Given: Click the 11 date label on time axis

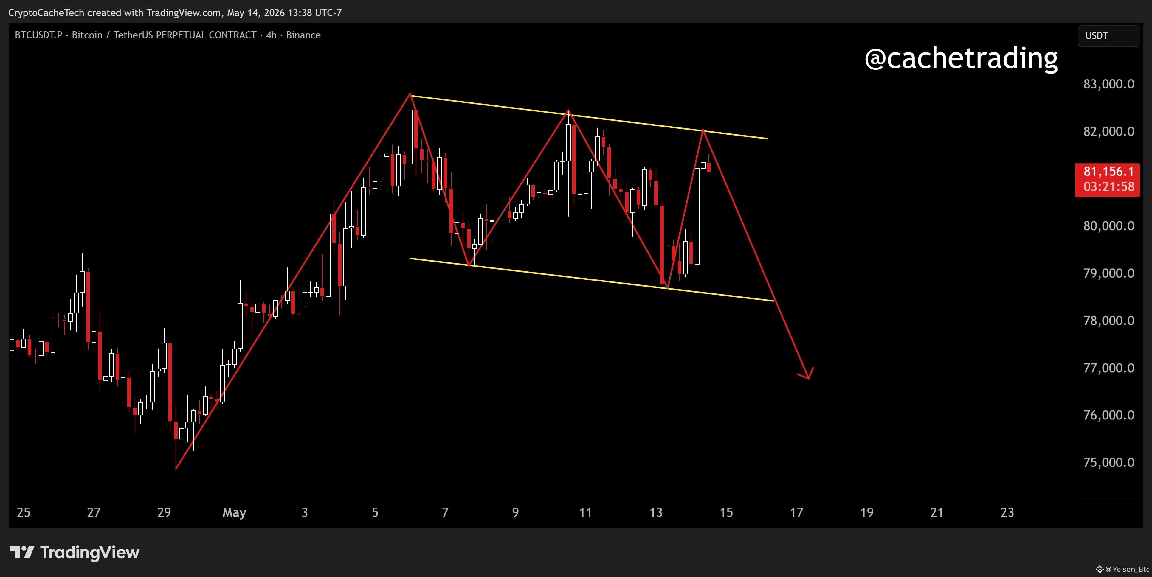Looking at the screenshot, I should 585,512.
